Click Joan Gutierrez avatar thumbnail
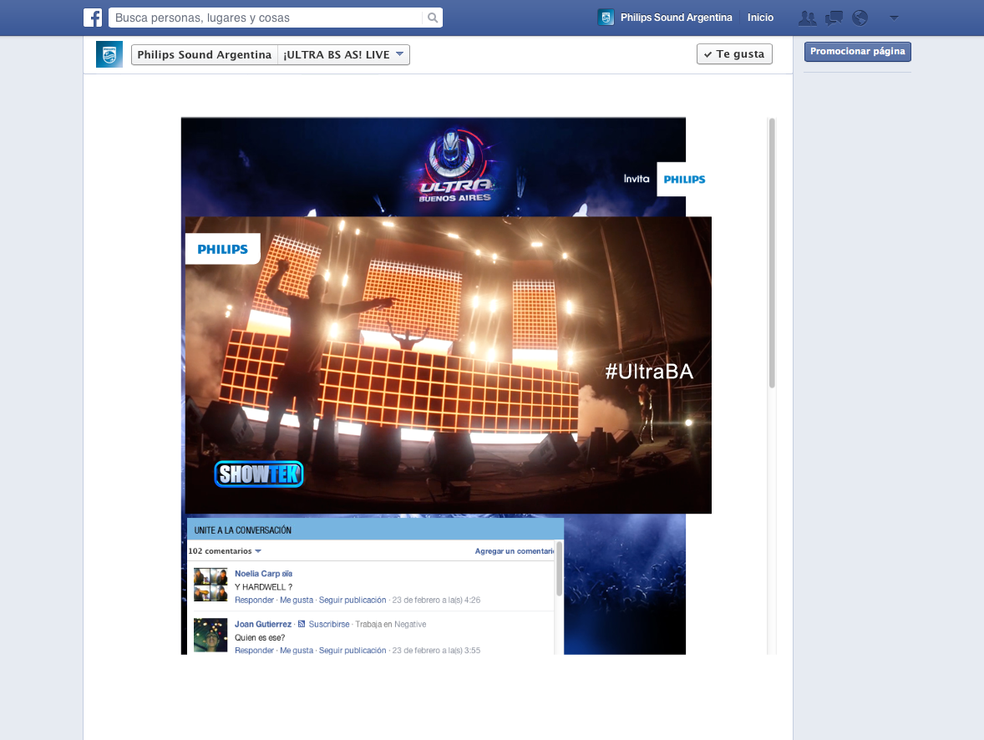Screen dimensions: 984x740 (x=210, y=636)
